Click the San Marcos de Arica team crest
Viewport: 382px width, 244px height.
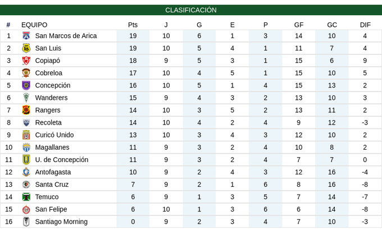26,36
